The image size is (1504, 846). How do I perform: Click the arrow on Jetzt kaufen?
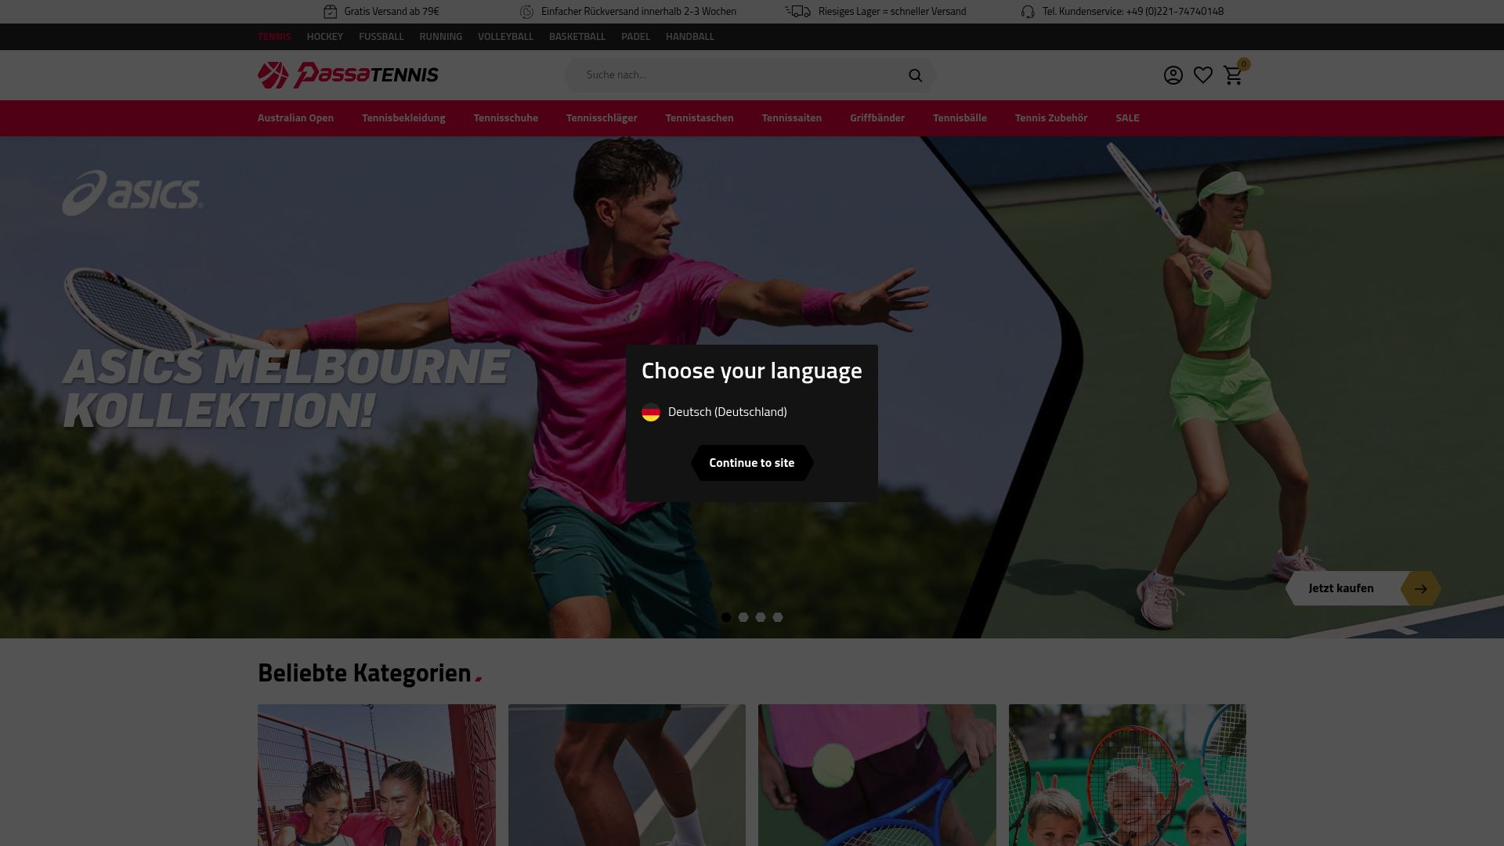(x=1420, y=588)
